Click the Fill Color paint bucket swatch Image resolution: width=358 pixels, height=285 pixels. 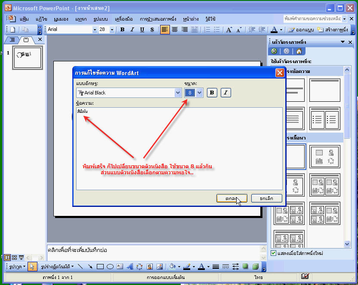[x=173, y=266]
